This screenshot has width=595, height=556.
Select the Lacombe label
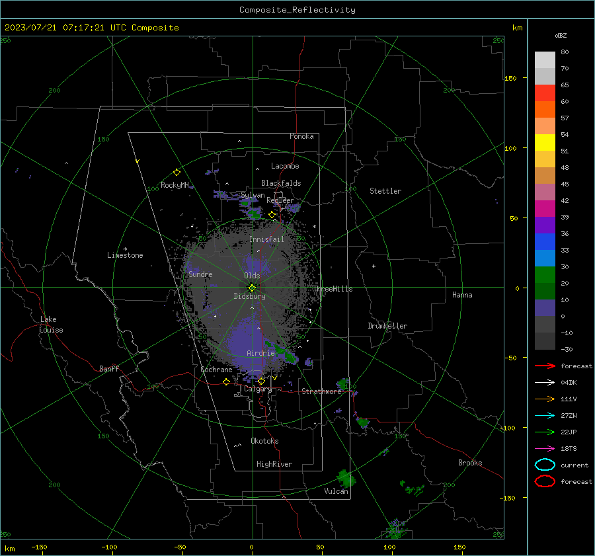[285, 166]
